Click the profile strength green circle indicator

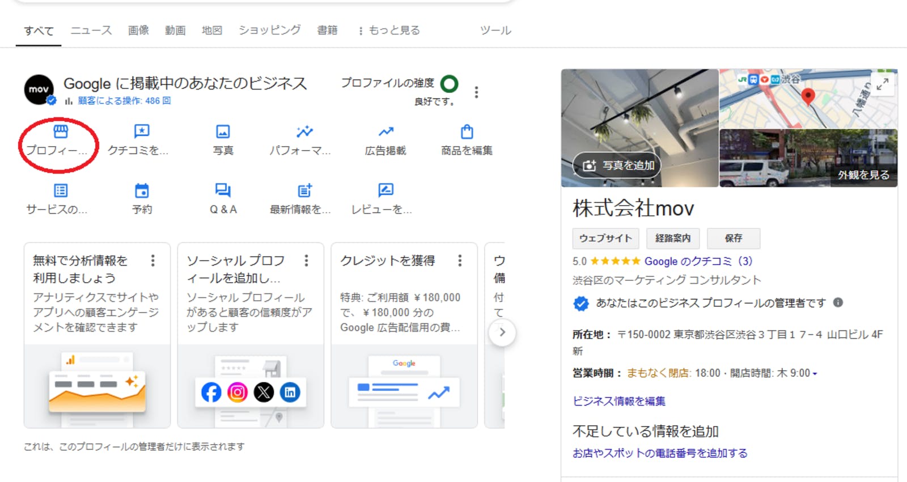coord(449,84)
